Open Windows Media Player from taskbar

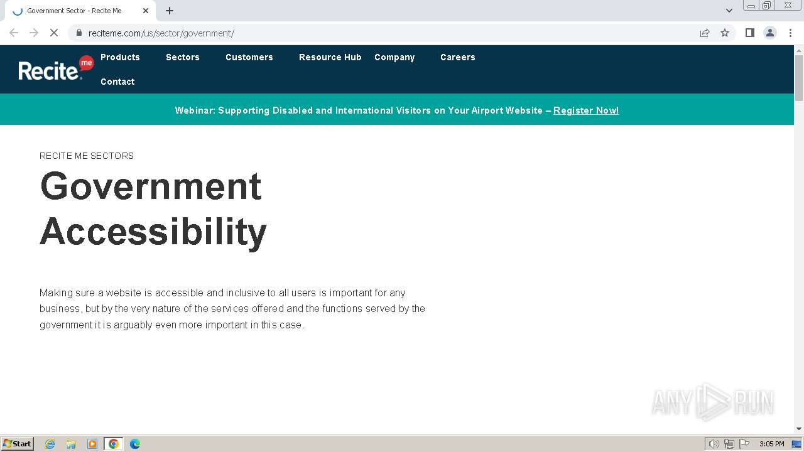(92, 444)
